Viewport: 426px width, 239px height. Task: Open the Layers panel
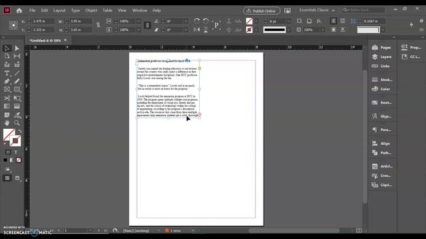click(x=381, y=57)
